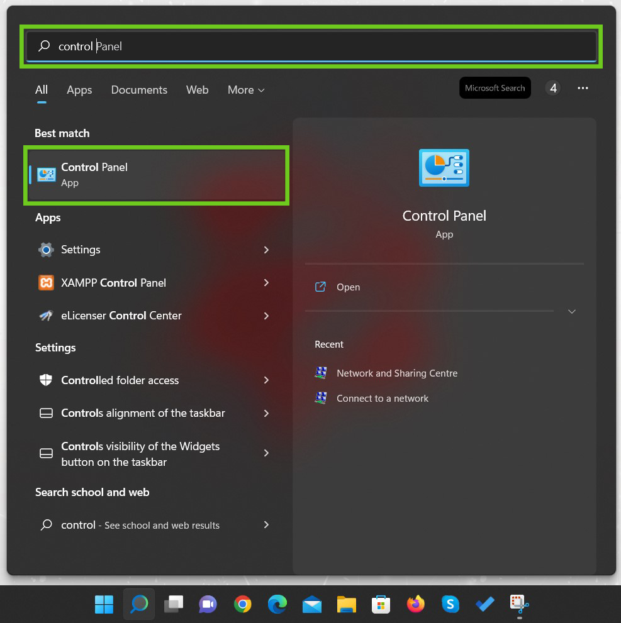Open Microsoft Store from the taskbar

click(381, 605)
